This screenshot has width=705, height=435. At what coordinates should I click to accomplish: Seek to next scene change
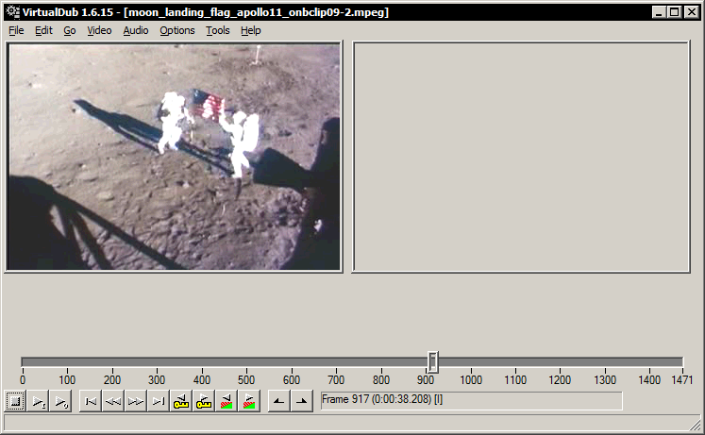(x=249, y=401)
